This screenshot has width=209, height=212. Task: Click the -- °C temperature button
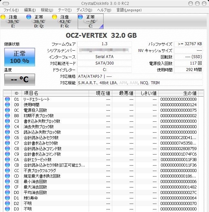[20, 79]
